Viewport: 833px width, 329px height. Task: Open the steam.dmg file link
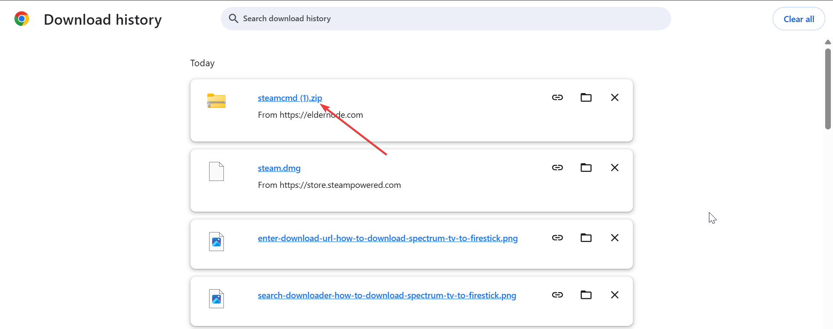pyautogui.click(x=279, y=168)
